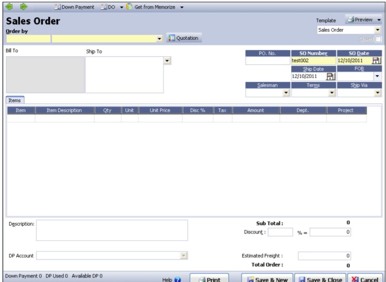This screenshot has width=386, height=282.
Task: Select the Items tab
Action: click(15, 100)
